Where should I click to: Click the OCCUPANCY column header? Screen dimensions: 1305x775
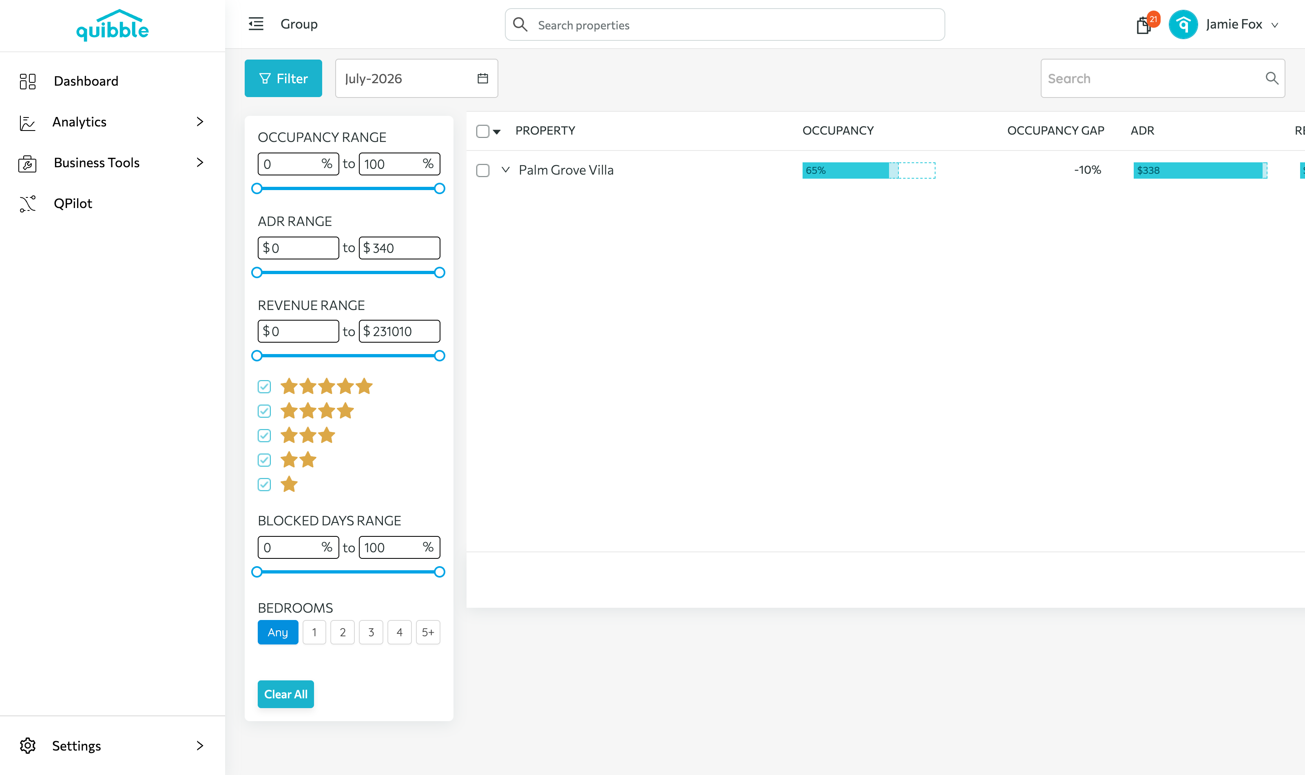[838, 131]
